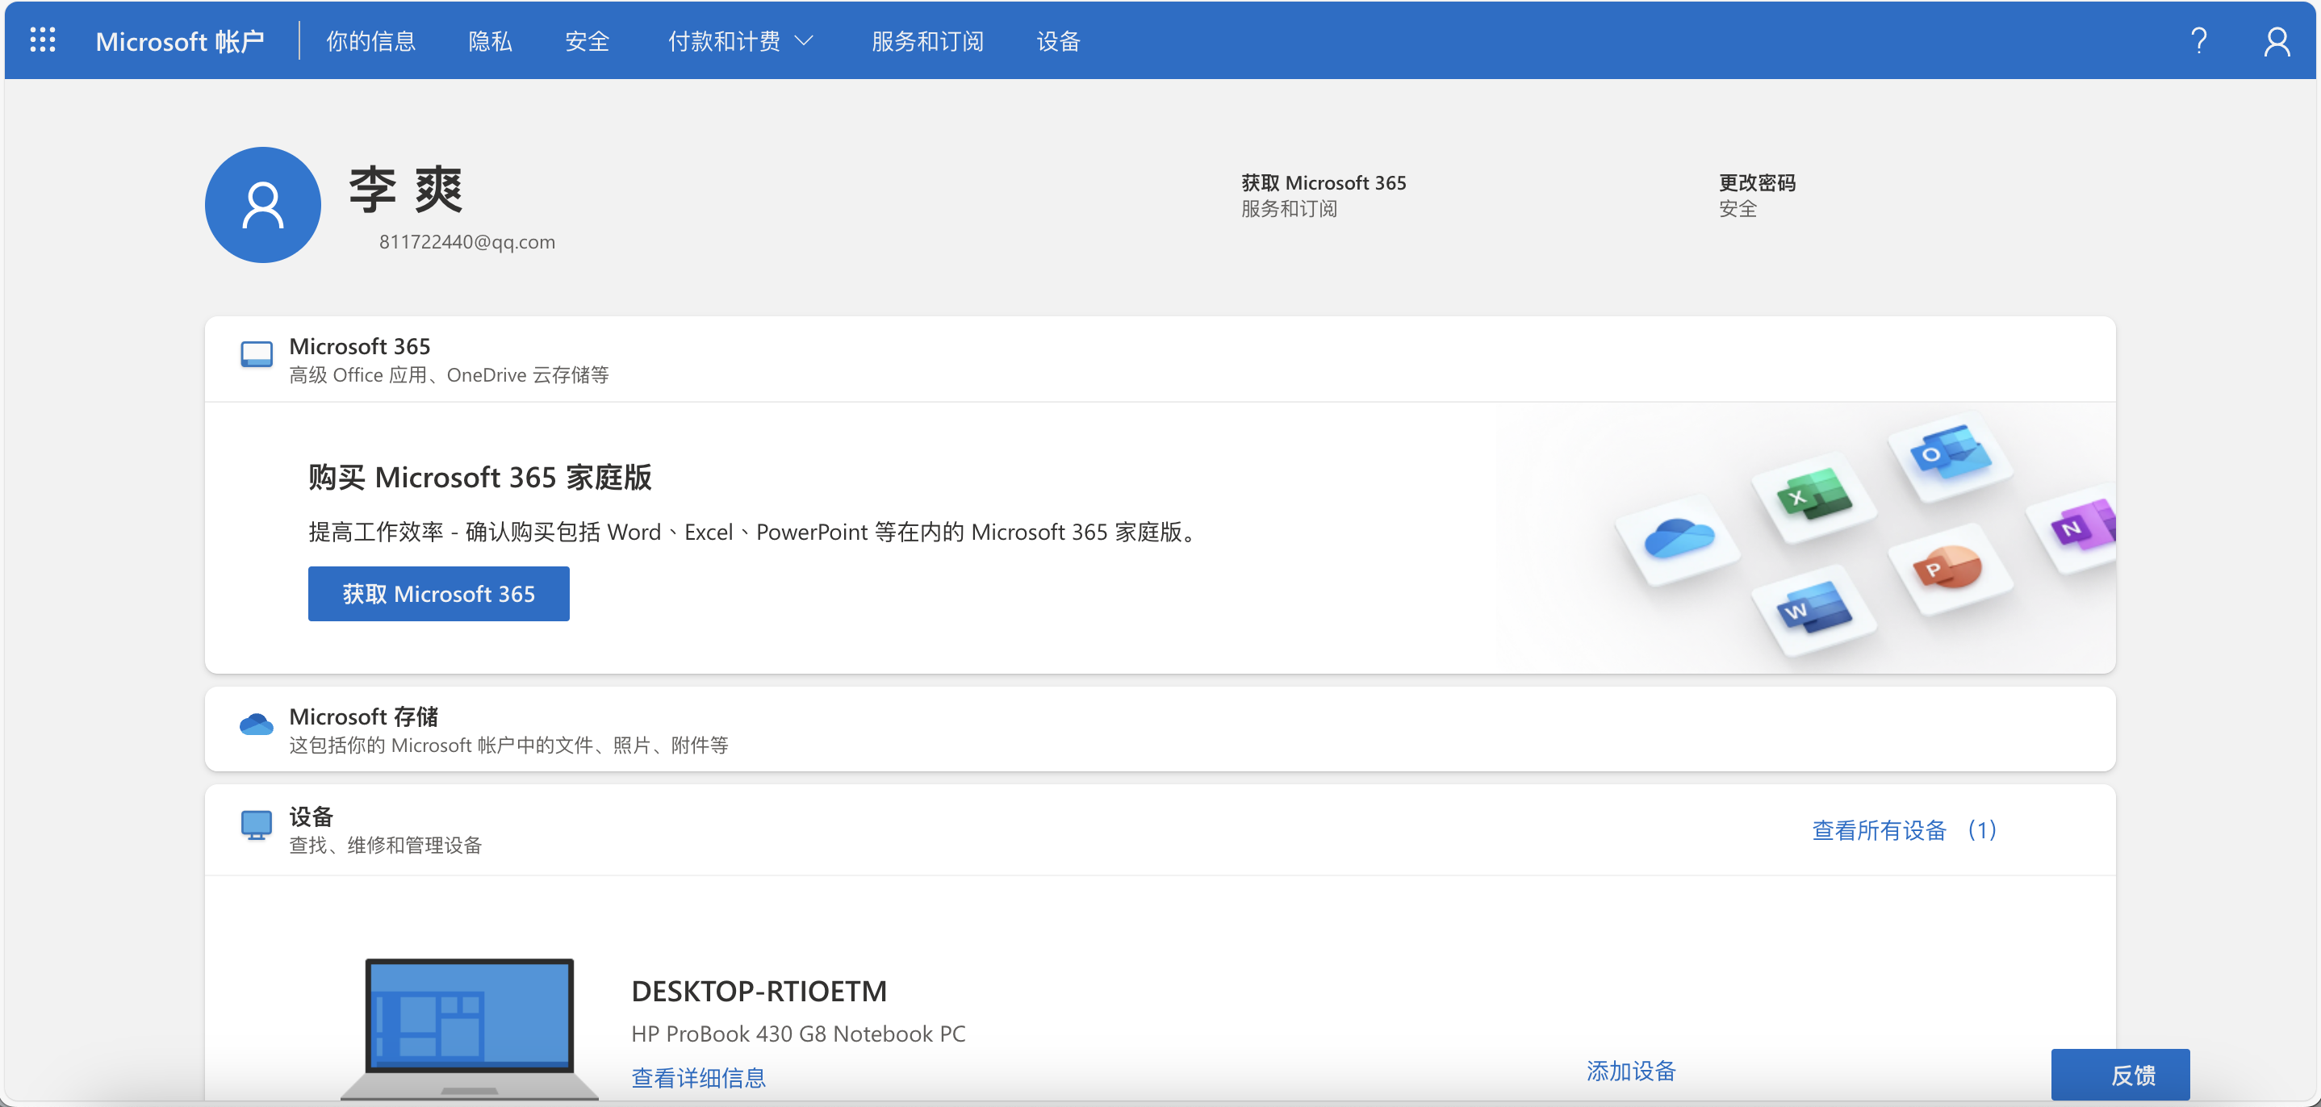Image resolution: width=2321 pixels, height=1107 pixels.
Task: Open the 服务和订阅 navigation tab
Action: point(927,41)
